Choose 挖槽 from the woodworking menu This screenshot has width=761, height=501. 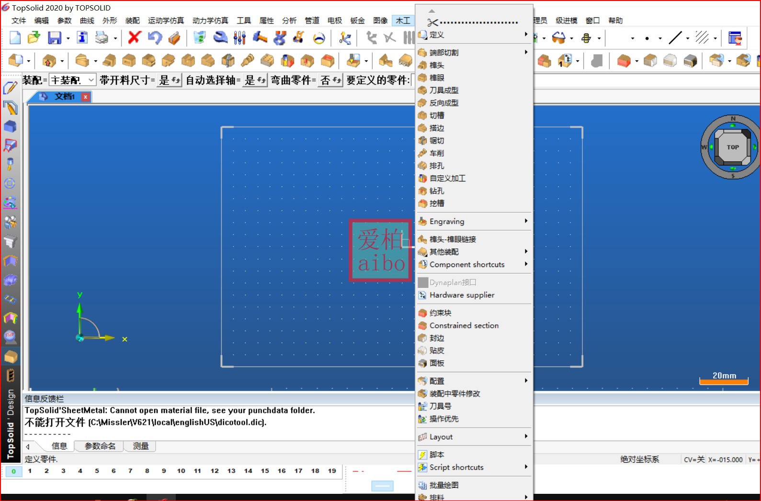coord(474,203)
